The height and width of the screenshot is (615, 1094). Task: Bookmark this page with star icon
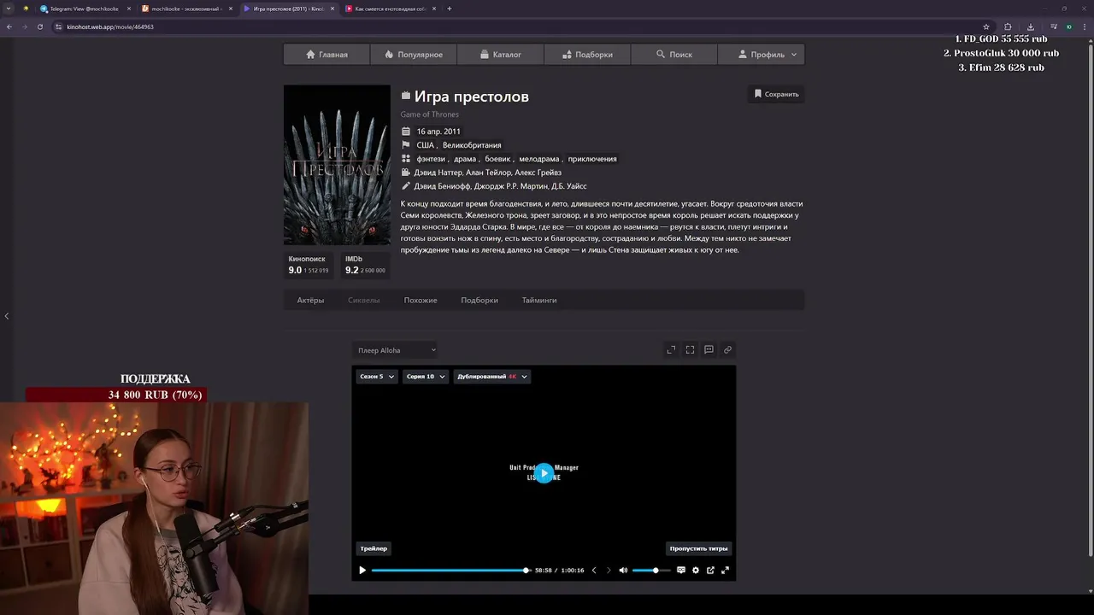click(x=985, y=26)
